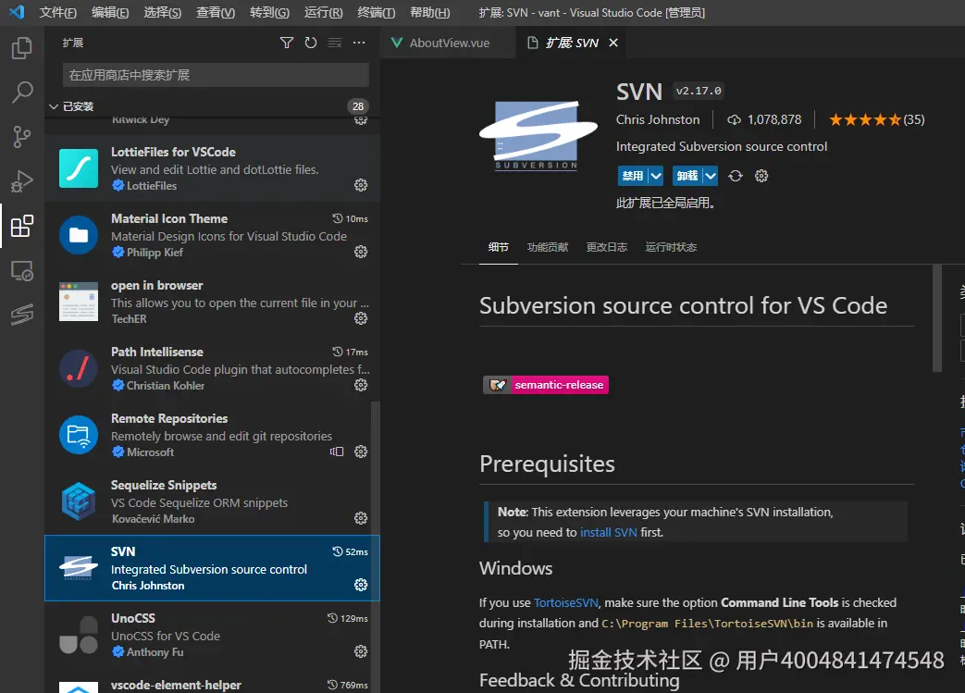Select the 运行时状态 tab
Image resolution: width=965 pixels, height=693 pixels.
(x=671, y=247)
